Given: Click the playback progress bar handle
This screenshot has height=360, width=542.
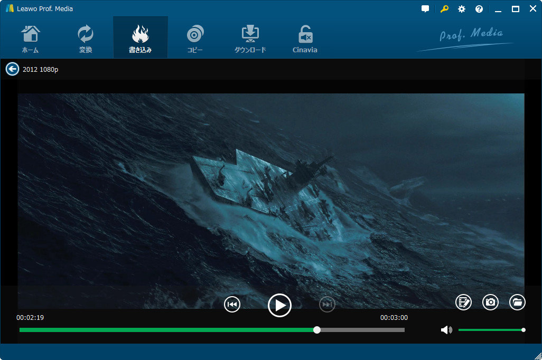Looking at the screenshot, I should [x=317, y=330].
